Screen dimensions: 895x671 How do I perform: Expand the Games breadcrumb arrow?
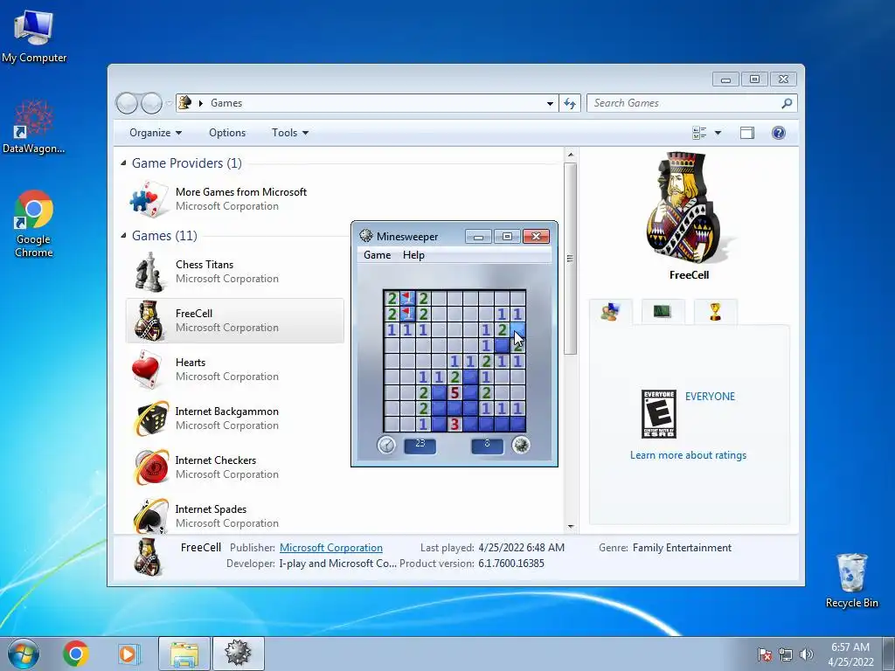pos(201,103)
